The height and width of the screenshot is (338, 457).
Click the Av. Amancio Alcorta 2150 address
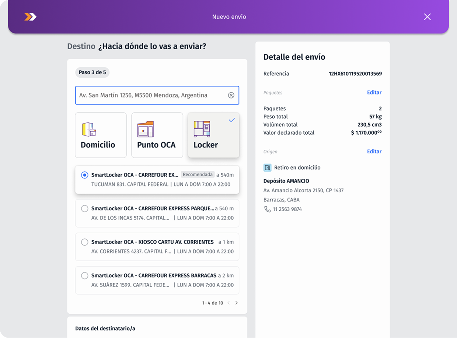pos(303,191)
